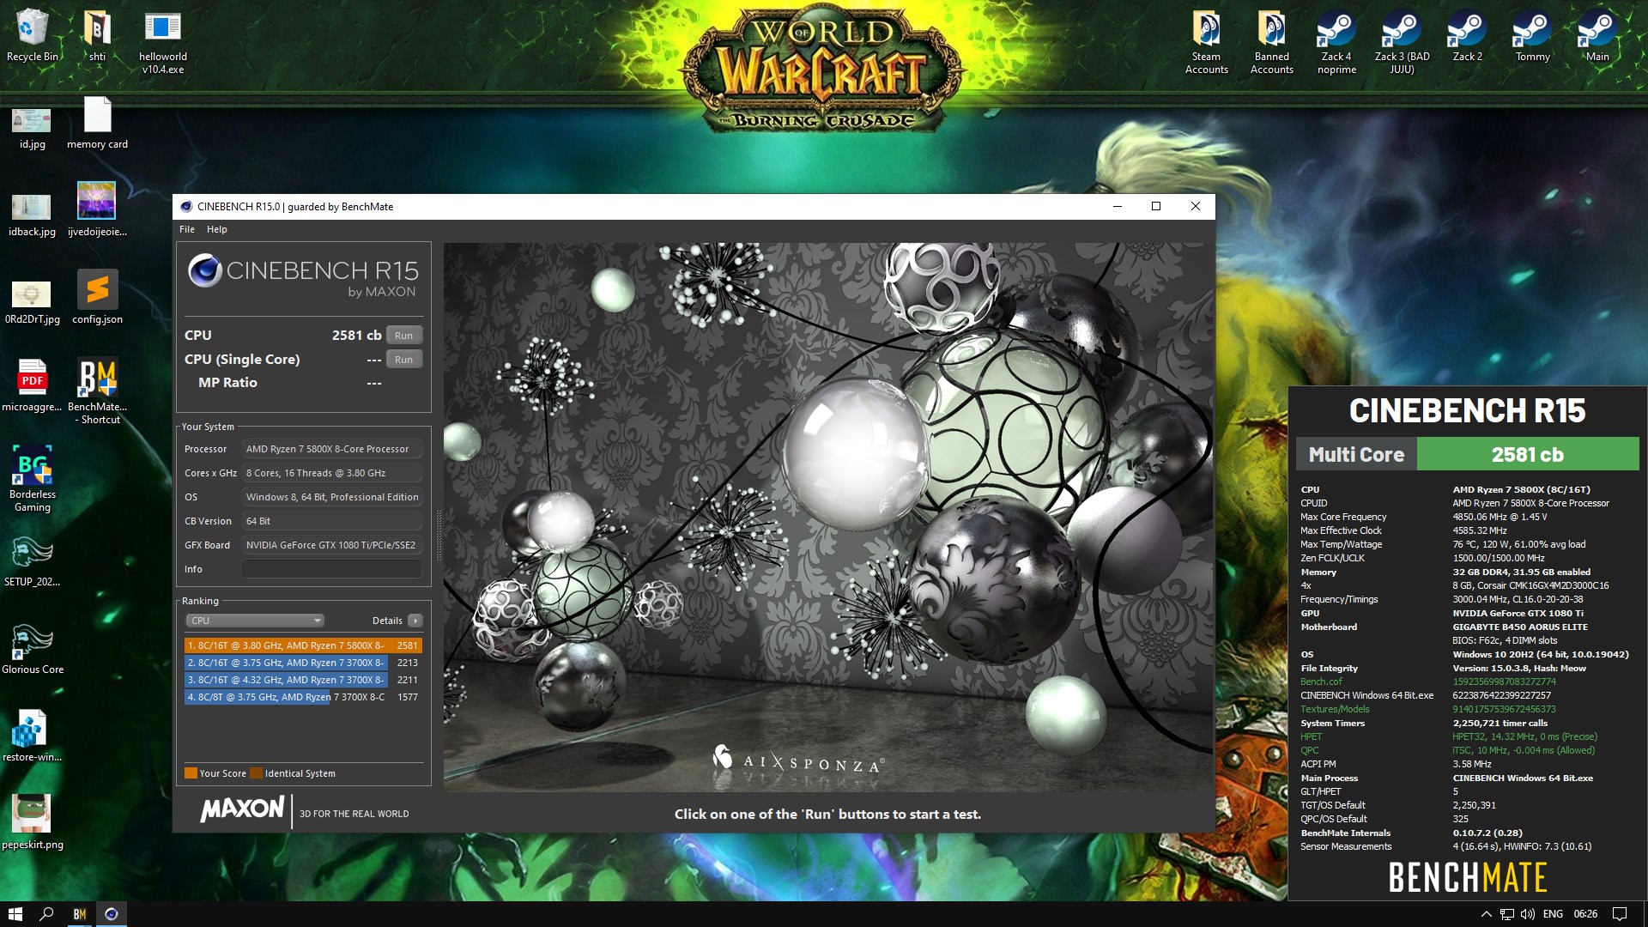The image size is (1648, 927).
Task: Select restore-win desktop icon
Action: (32, 736)
